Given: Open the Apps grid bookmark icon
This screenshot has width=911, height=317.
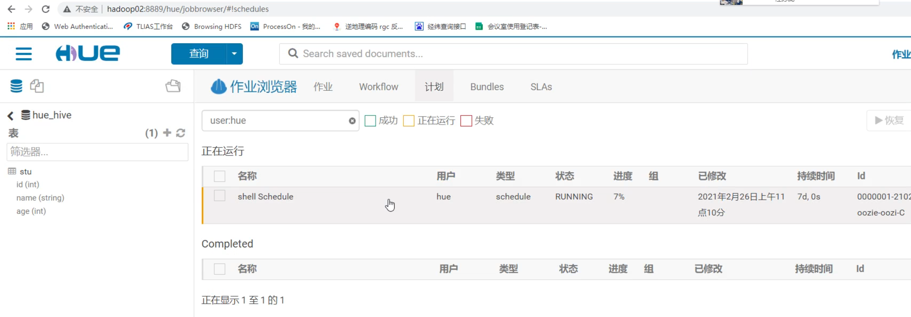Looking at the screenshot, I should point(11,26).
